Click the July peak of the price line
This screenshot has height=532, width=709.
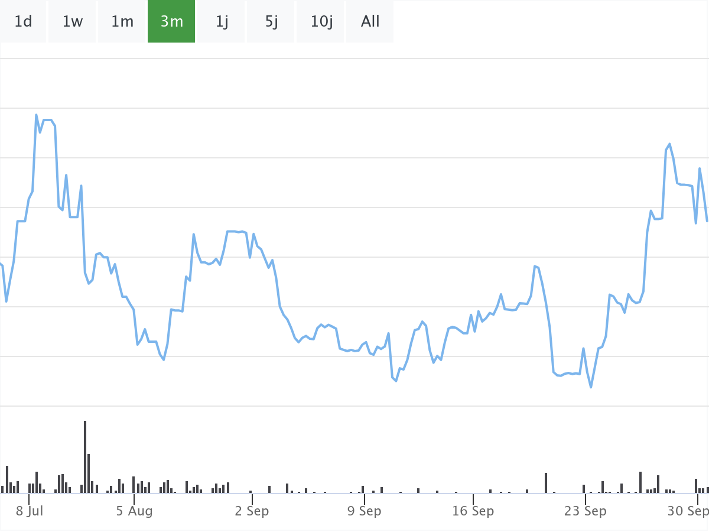[36, 115]
